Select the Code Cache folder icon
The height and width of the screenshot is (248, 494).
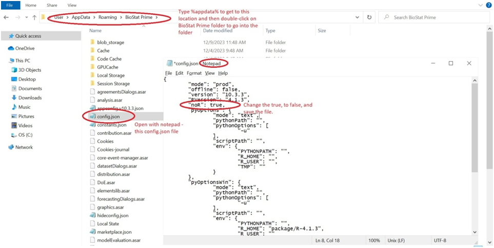click(x=92, y=59)
